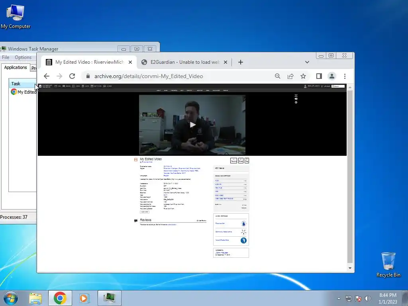
Task: Open Windows Explorer from the taskbar
Action: (x=35, y=298)
